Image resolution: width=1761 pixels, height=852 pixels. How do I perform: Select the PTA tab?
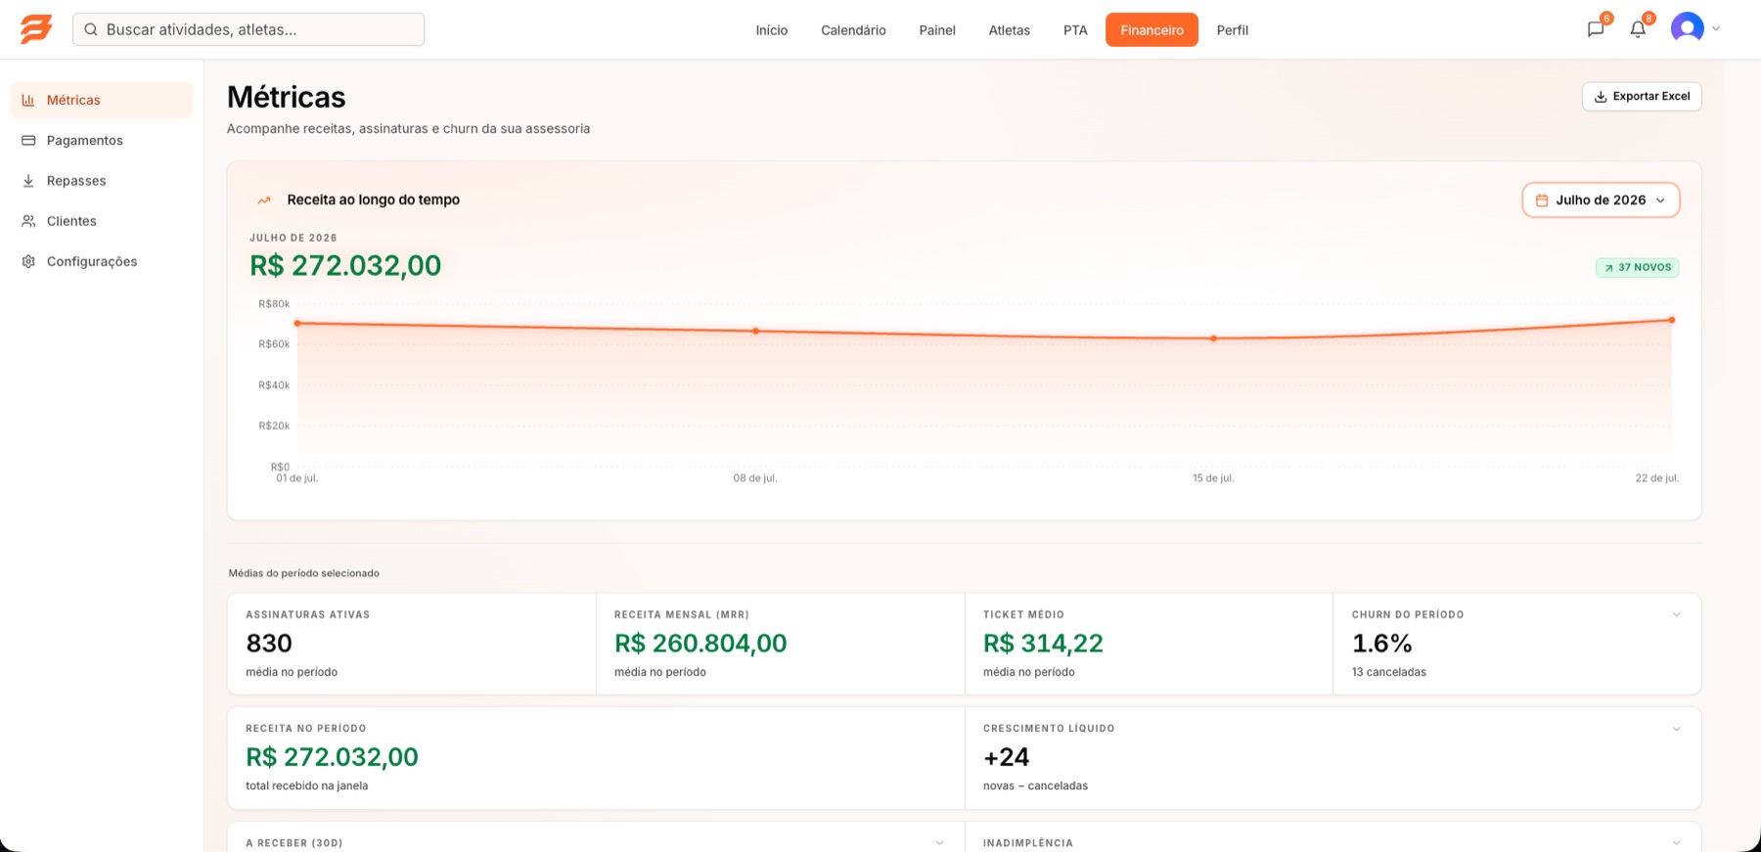coord(1075,30)
